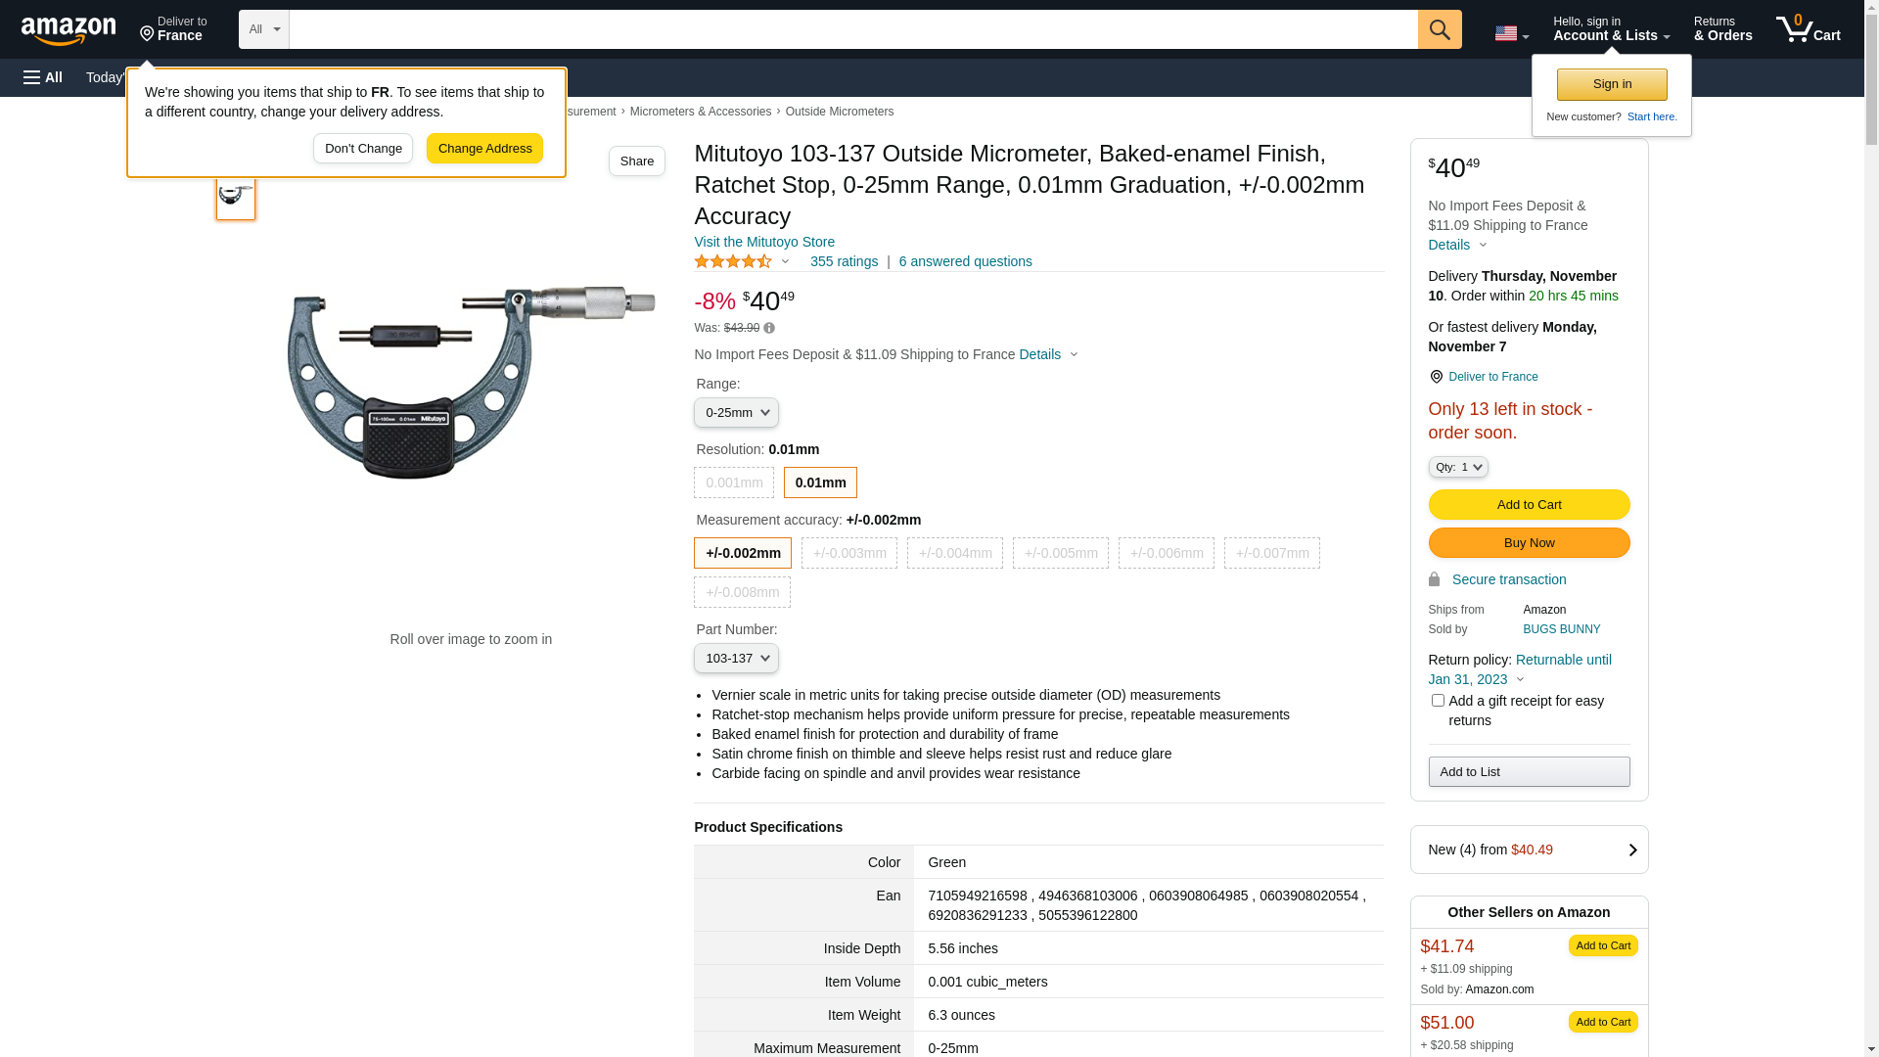The image size is (1879, 1057).
Task: Click the micrometer product thumbnail
Action: coord(236,194)
